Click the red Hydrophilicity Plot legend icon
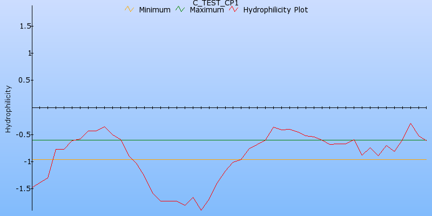The width and height of the screenshot is (432, 216). tap(233, 10)
